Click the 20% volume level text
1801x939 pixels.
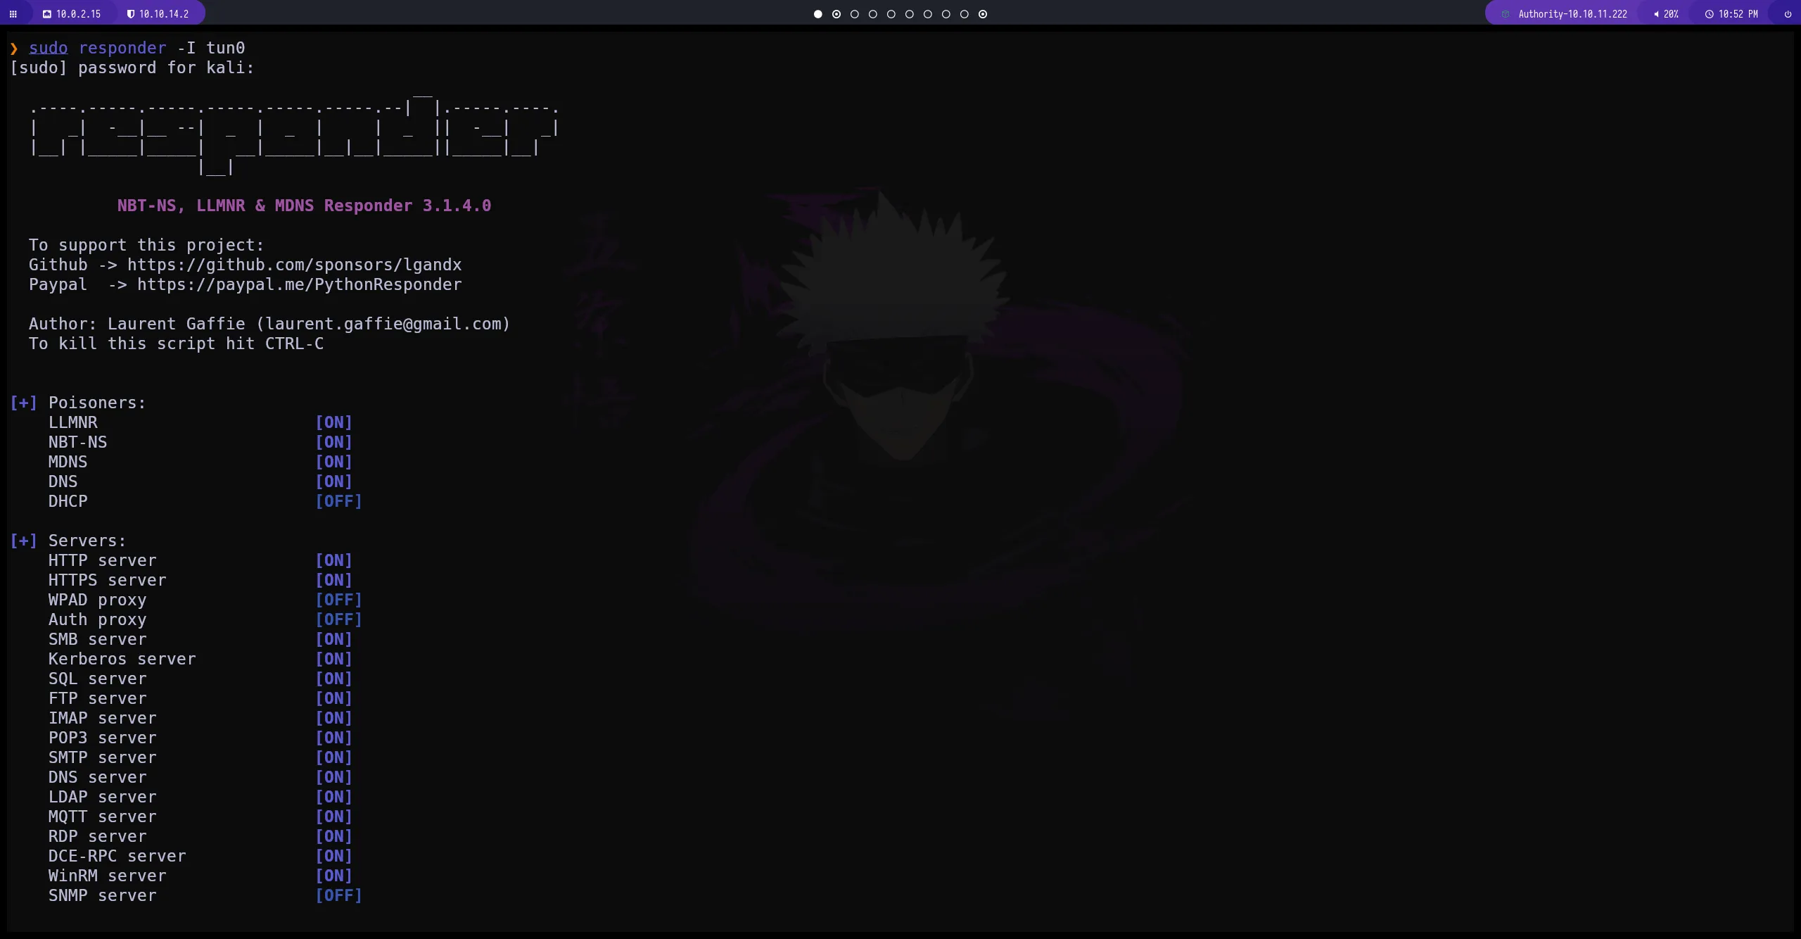(1671, 14)
